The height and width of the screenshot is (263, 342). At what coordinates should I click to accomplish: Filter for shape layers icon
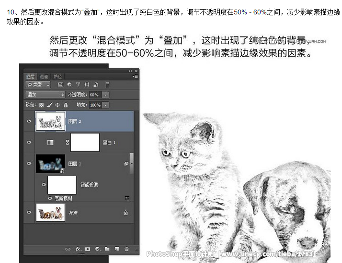[87, 84]
